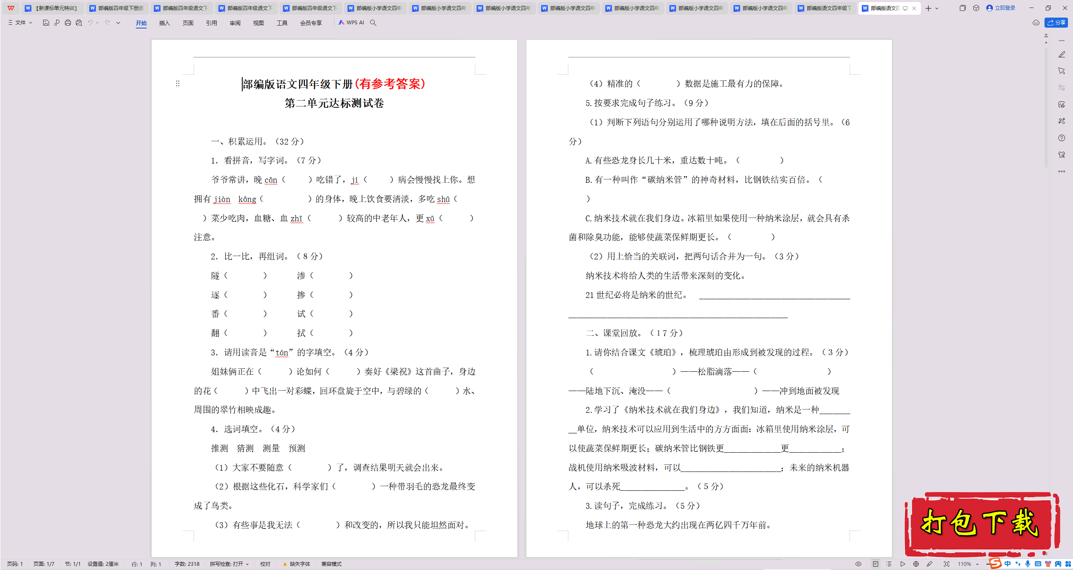
Task: Click the export to PDF icon
Action: pyautogui.click(x=57, y=23)
